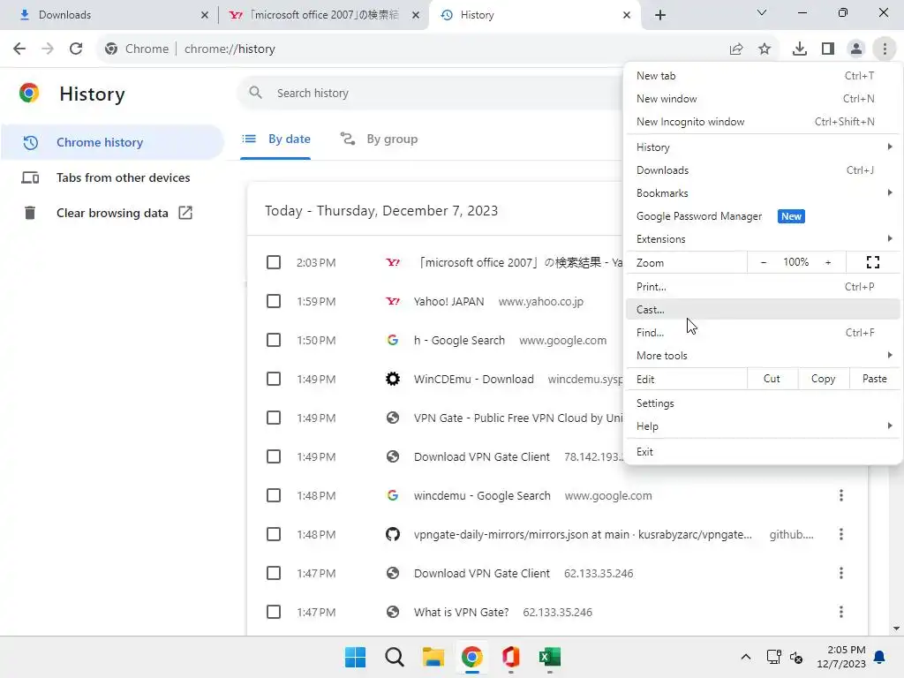The image size is (904, 678).
Task: Tick checkbox for What is VPN Gate?
Action: tap(274, 612)
